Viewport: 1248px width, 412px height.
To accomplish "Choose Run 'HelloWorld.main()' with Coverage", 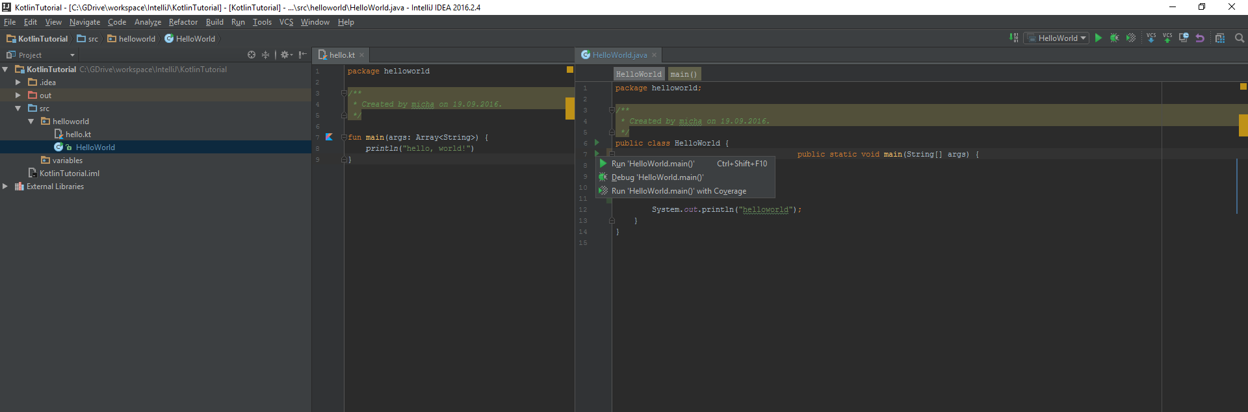I will (685, 191).
